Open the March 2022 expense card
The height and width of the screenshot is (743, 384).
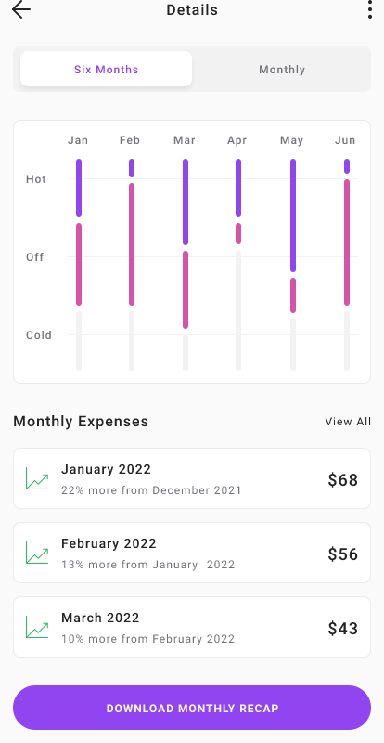(x=192, y=627)
